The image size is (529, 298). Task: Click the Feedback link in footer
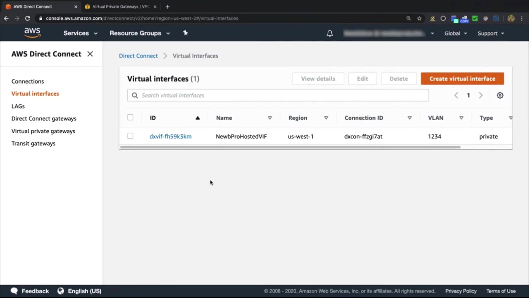coord(35,291)
